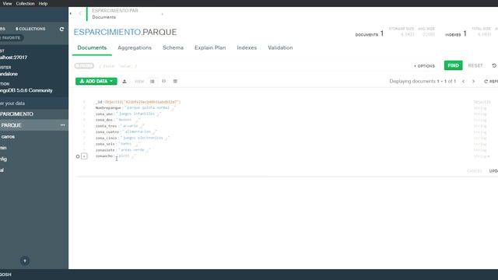The height and width of the screenshot is (280, 498).
Task: Switch to the Aggregations tab
Action: [135, 47]
